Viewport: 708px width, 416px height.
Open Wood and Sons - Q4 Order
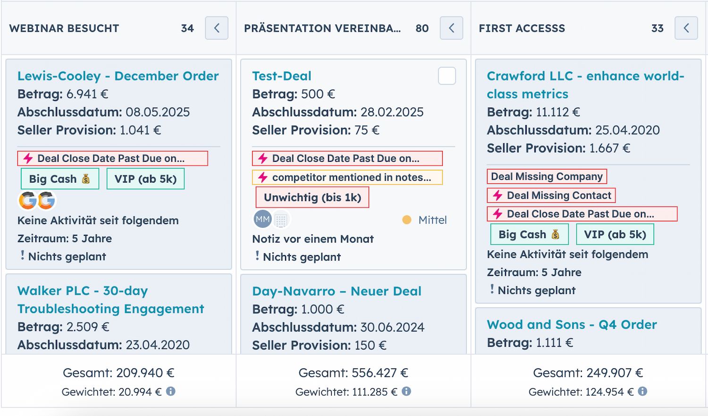pyautogui.click(x=572, y=324)
